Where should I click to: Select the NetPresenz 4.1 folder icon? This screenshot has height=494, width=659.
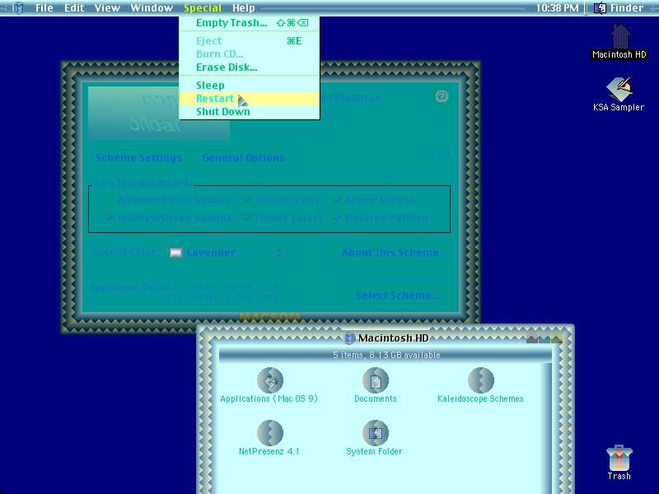[x=270, y=433]
